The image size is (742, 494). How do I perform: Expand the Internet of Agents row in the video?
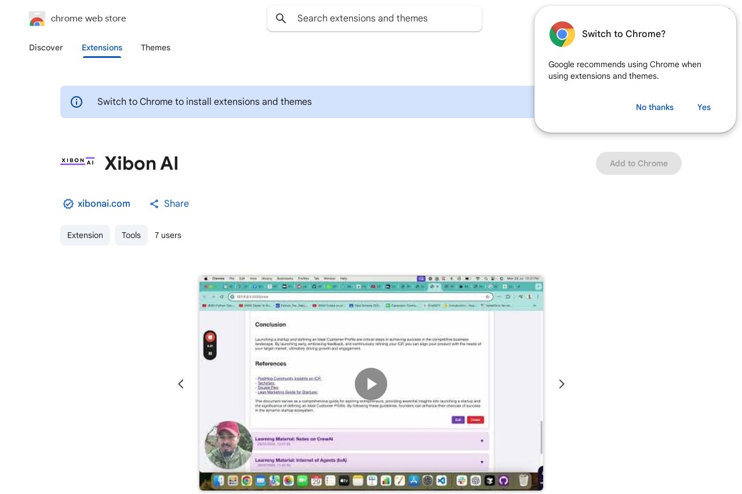370,462
